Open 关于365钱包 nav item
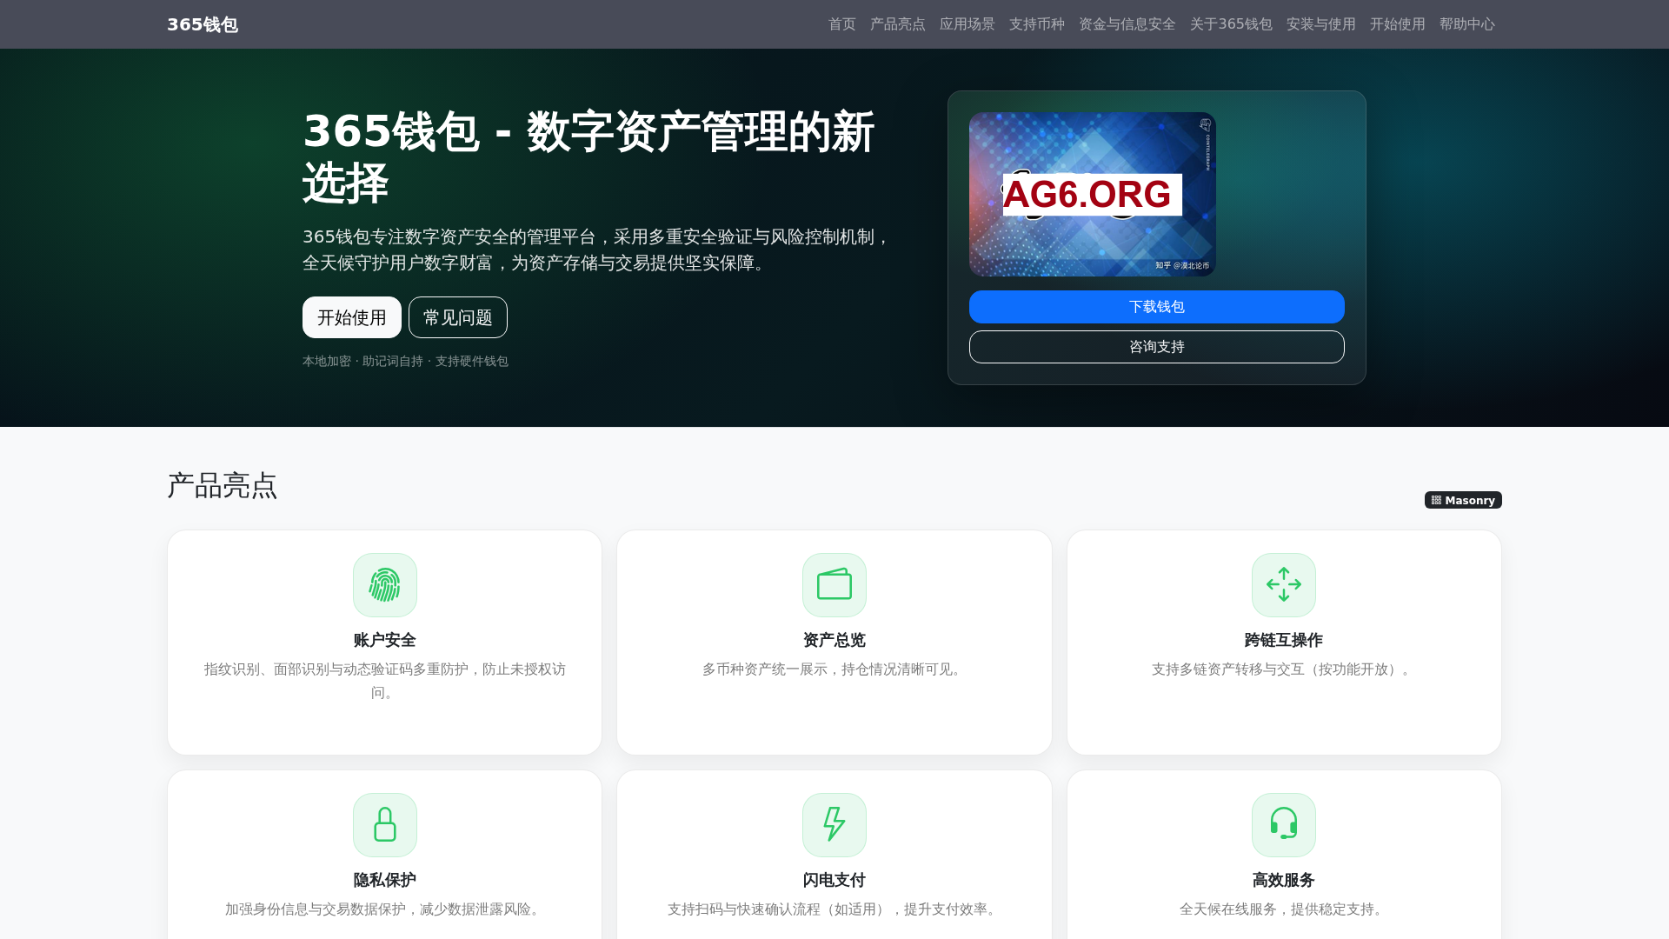This screenshot has height=939, width=1669. [x=1231, y=24]
